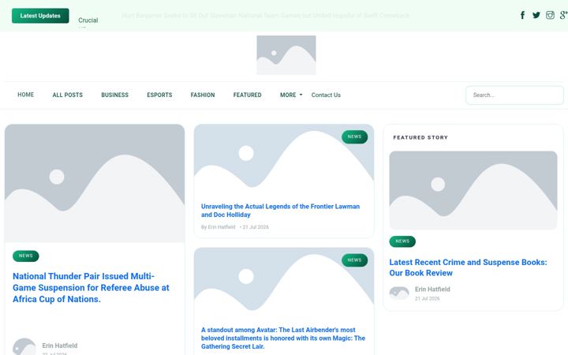Click the National Thunder article image

point(95,183)
